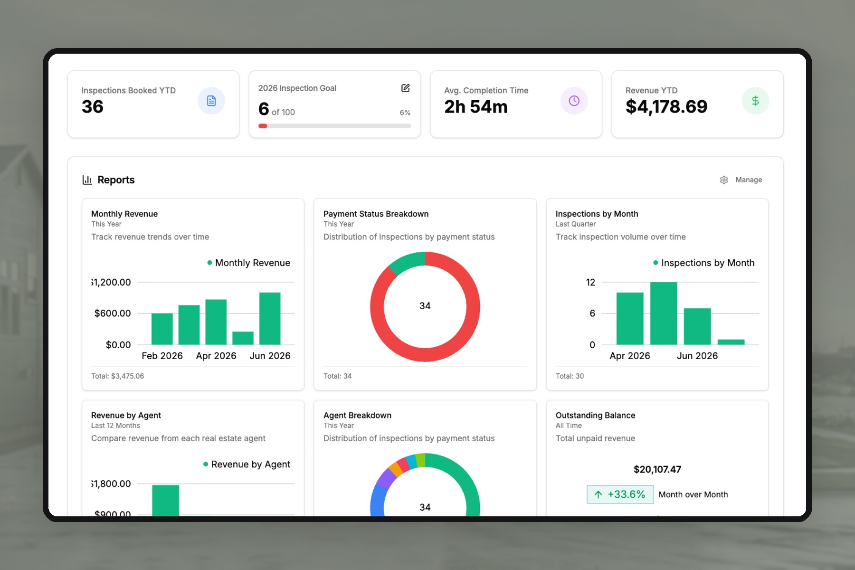Click the Month over Month label
855x570 pixels.
point(693,494)
